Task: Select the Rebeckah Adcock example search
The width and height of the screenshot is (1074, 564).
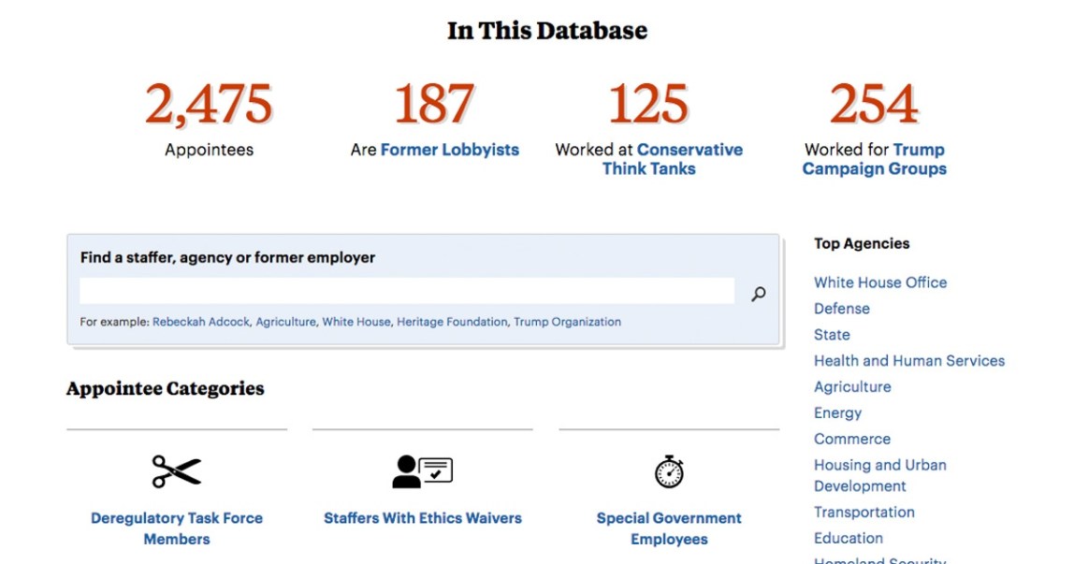Action: (202, 322)
